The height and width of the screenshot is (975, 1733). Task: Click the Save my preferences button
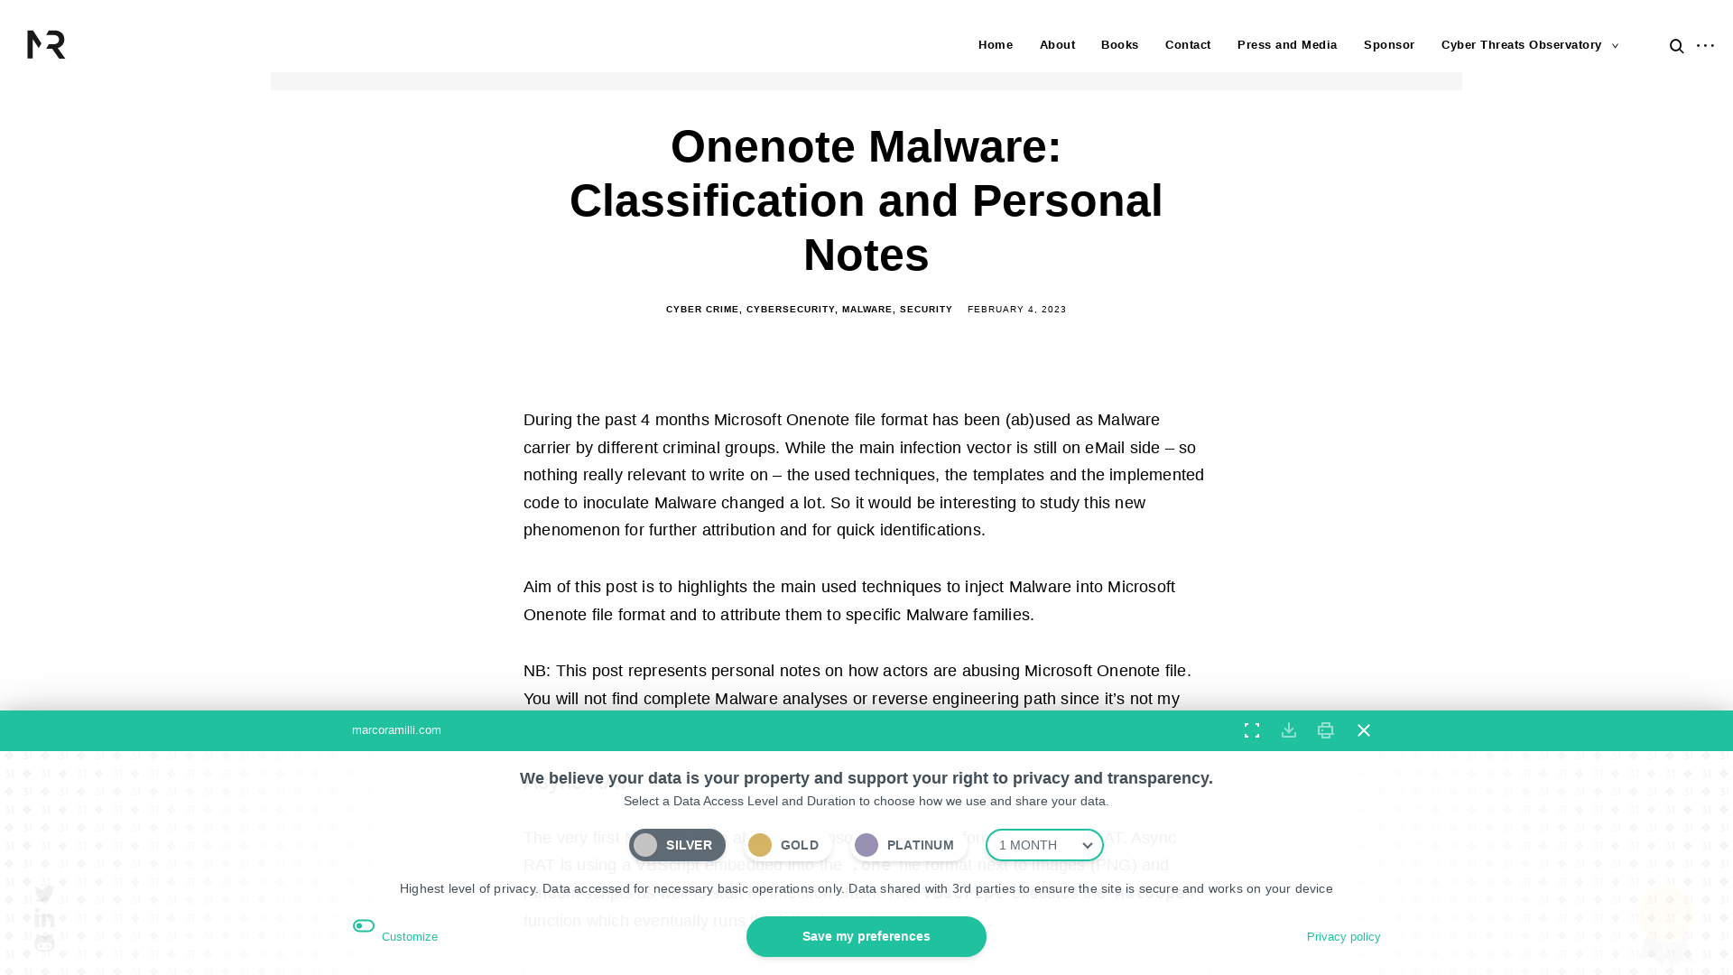point(866,935)
